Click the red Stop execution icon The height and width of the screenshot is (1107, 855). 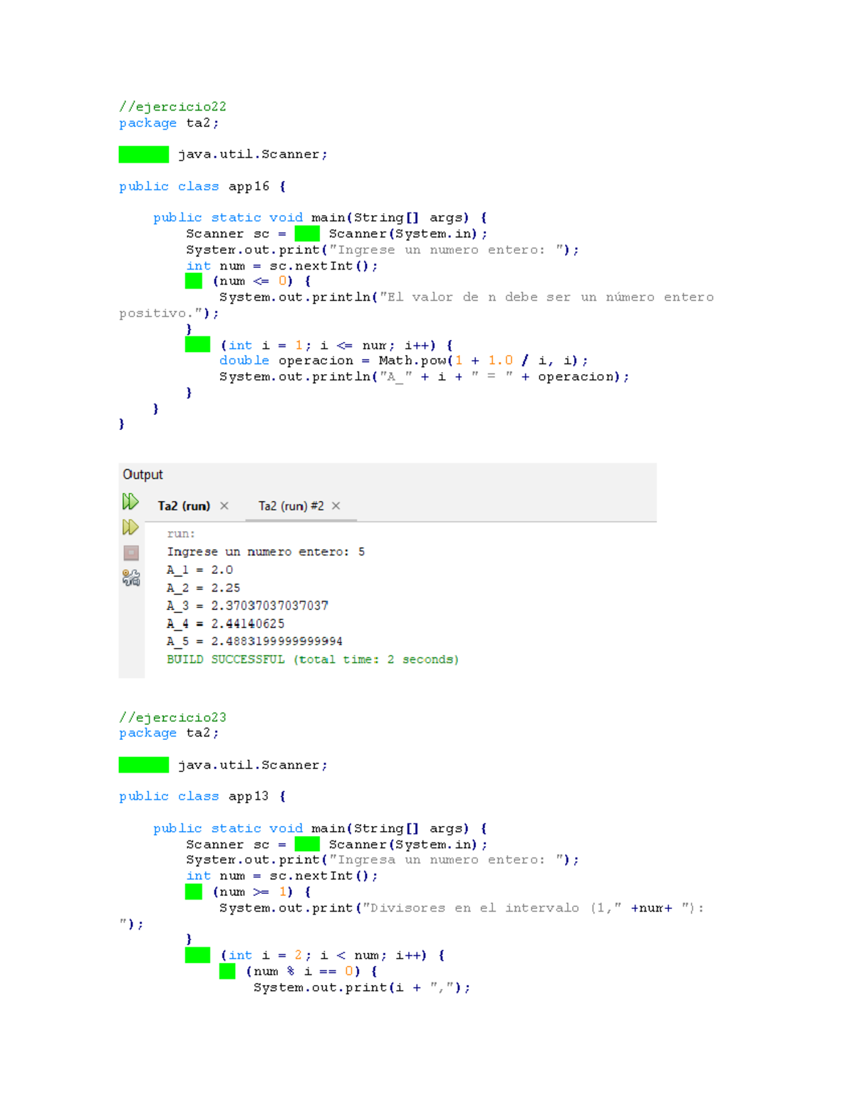point(130,552)
